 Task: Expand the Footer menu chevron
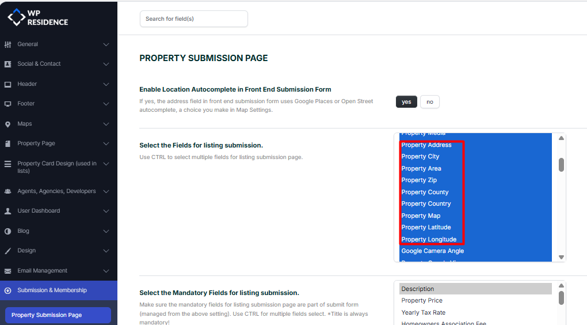click(106, 104)
